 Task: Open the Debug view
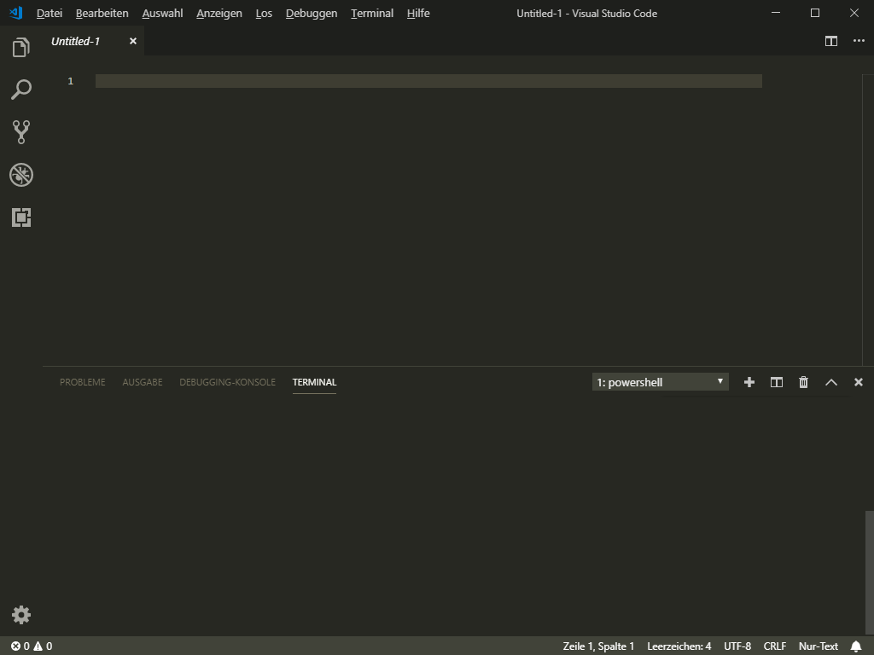[x=20, y=175]
